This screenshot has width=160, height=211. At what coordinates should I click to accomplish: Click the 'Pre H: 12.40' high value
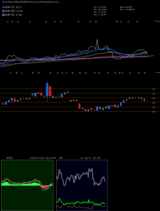click(x=100, y=10)
